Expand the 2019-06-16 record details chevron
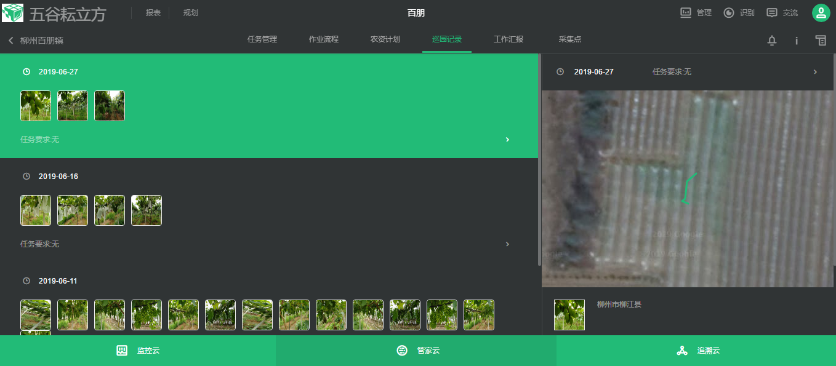Viewport: 836px width, 366px height. (507, 244)
